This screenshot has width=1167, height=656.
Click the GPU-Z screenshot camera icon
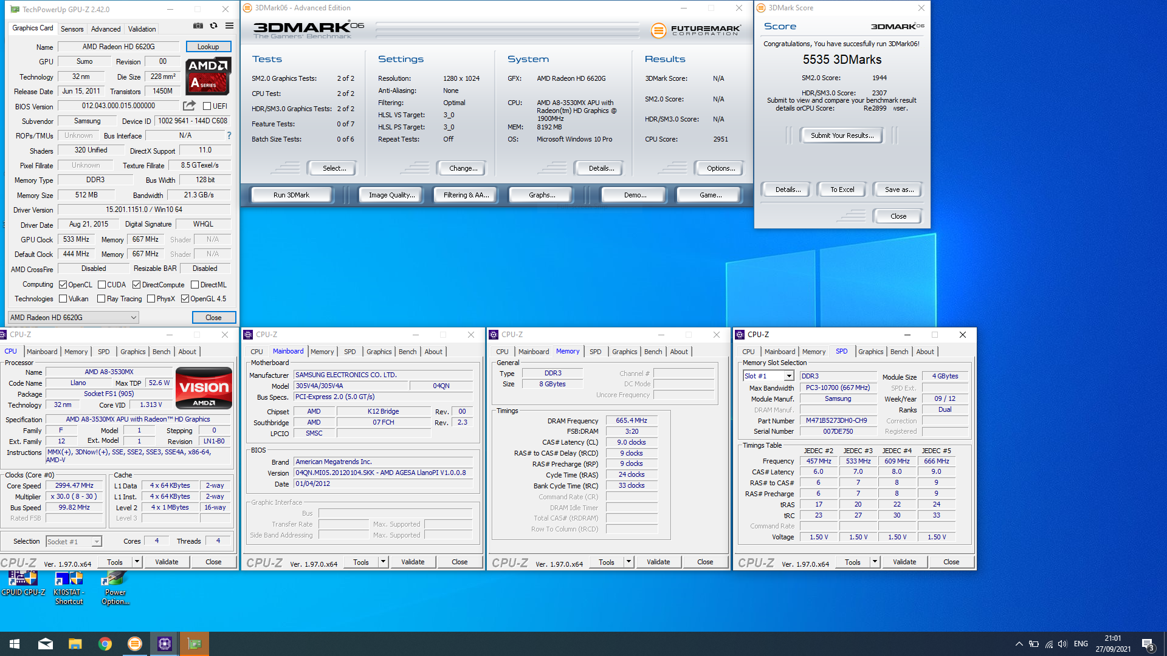coord(198,26)
